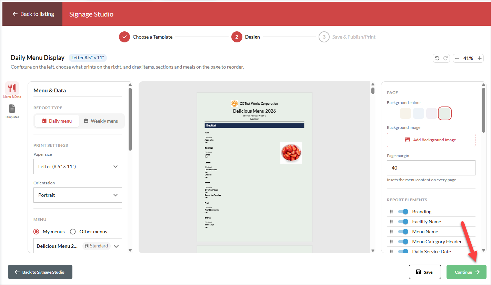Open the Orientation dropdown
This screenshot has width=491, height=285.
point(78,195)
